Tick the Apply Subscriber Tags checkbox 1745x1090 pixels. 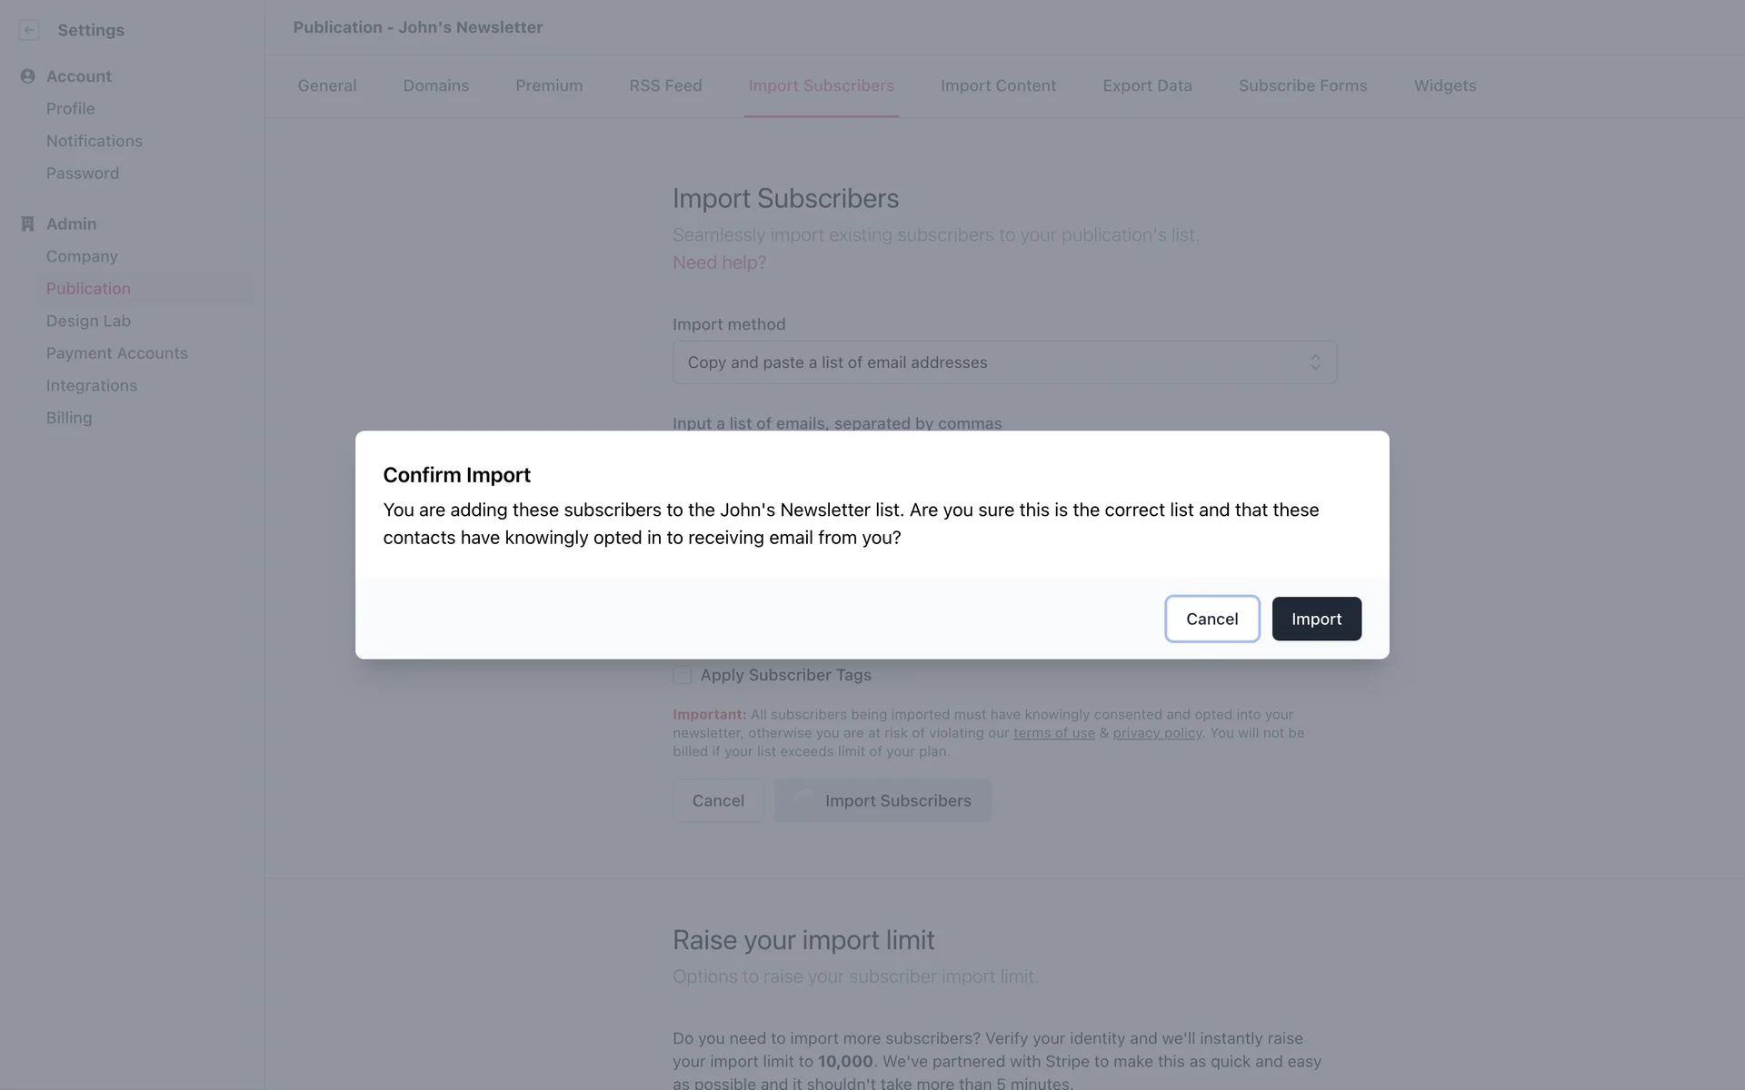point(682,675)
